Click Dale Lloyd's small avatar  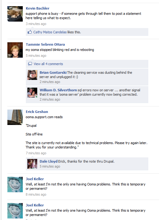pyautogui.click(x=32, y=164)
